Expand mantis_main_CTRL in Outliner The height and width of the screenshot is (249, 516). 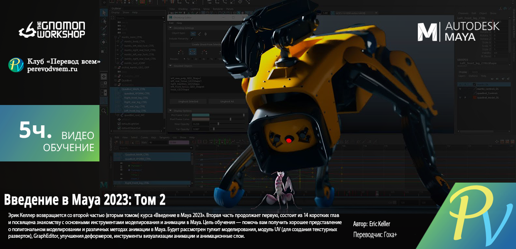115,37
